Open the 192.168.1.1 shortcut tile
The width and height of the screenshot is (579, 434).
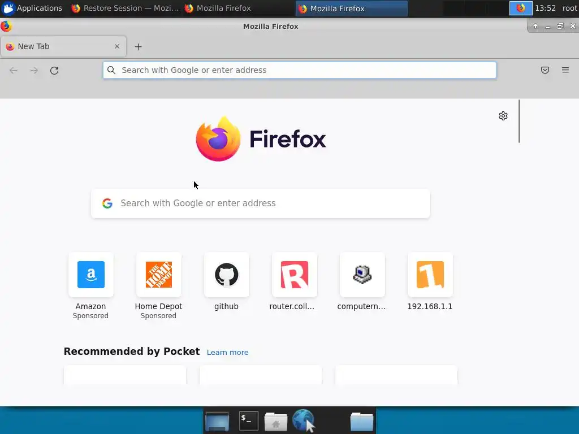tap(430, 275)
